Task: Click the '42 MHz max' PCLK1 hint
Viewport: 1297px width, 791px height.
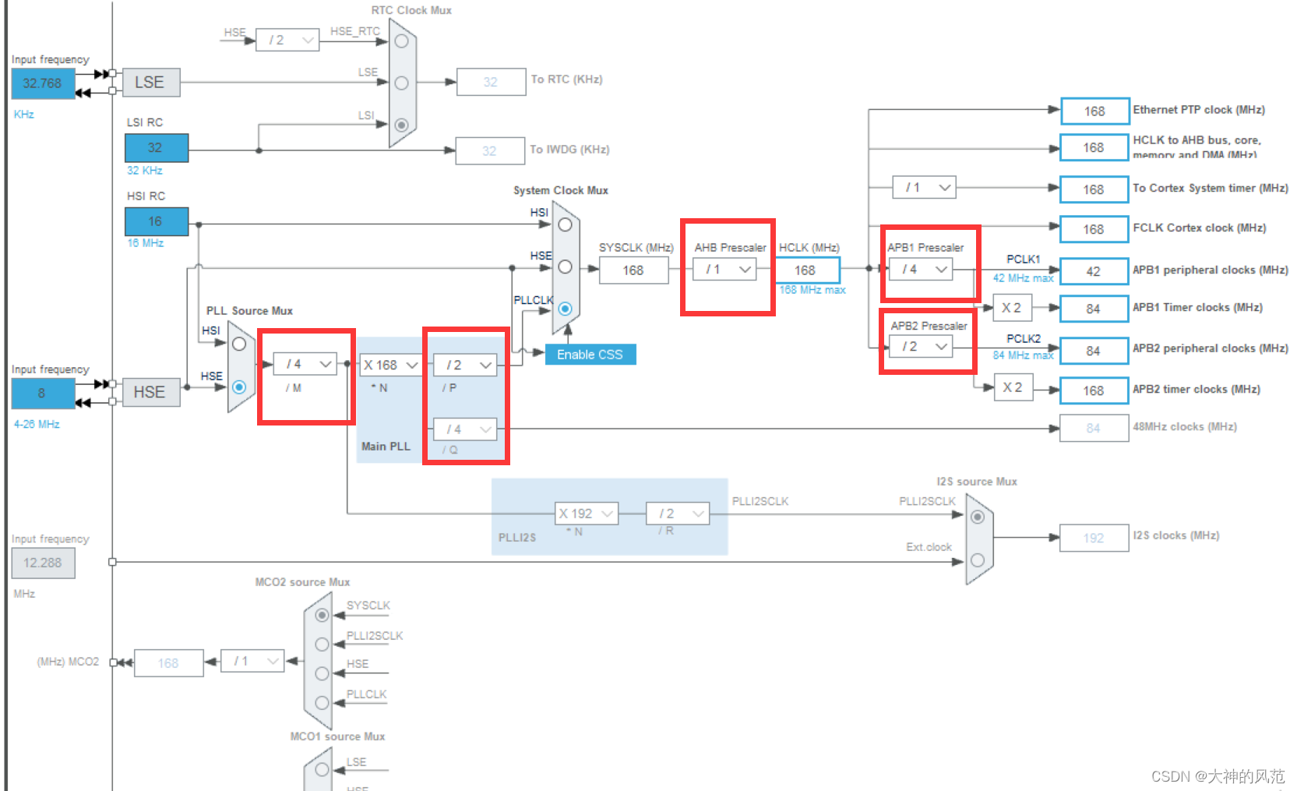Action: pyautogui.click(x=1023, y=278)
